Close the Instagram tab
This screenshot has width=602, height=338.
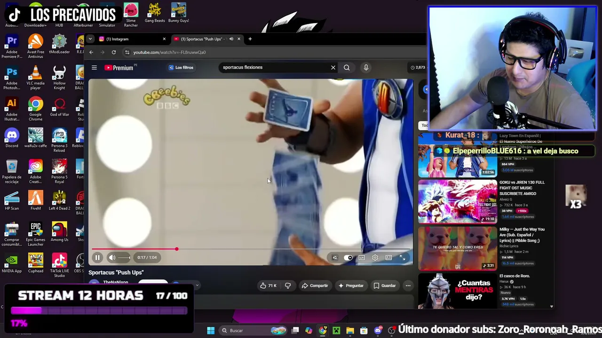pyautogui.click(x=164, y=39)
